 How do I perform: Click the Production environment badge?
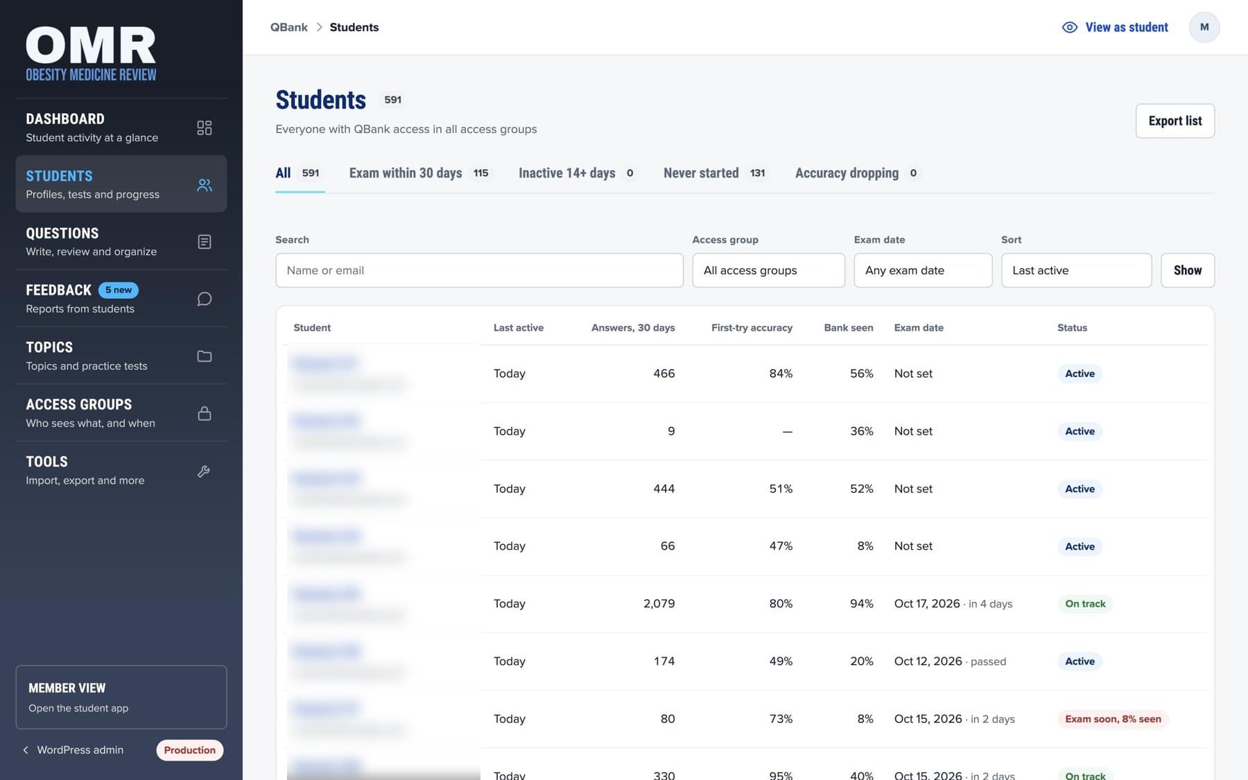point(189,750)
